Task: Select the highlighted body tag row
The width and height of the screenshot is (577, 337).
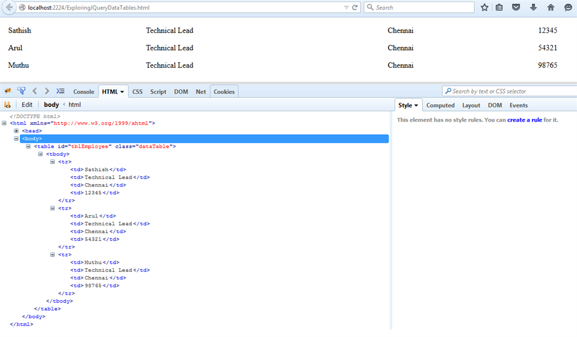Action: tap(204, 139)
